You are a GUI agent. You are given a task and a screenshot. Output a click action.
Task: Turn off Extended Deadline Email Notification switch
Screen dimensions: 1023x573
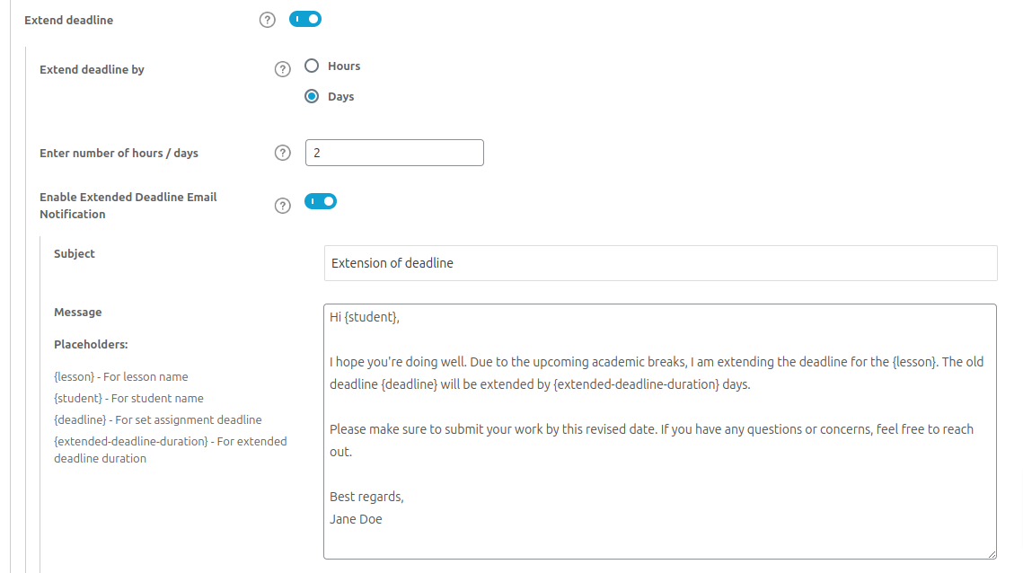tap(321, 201)
